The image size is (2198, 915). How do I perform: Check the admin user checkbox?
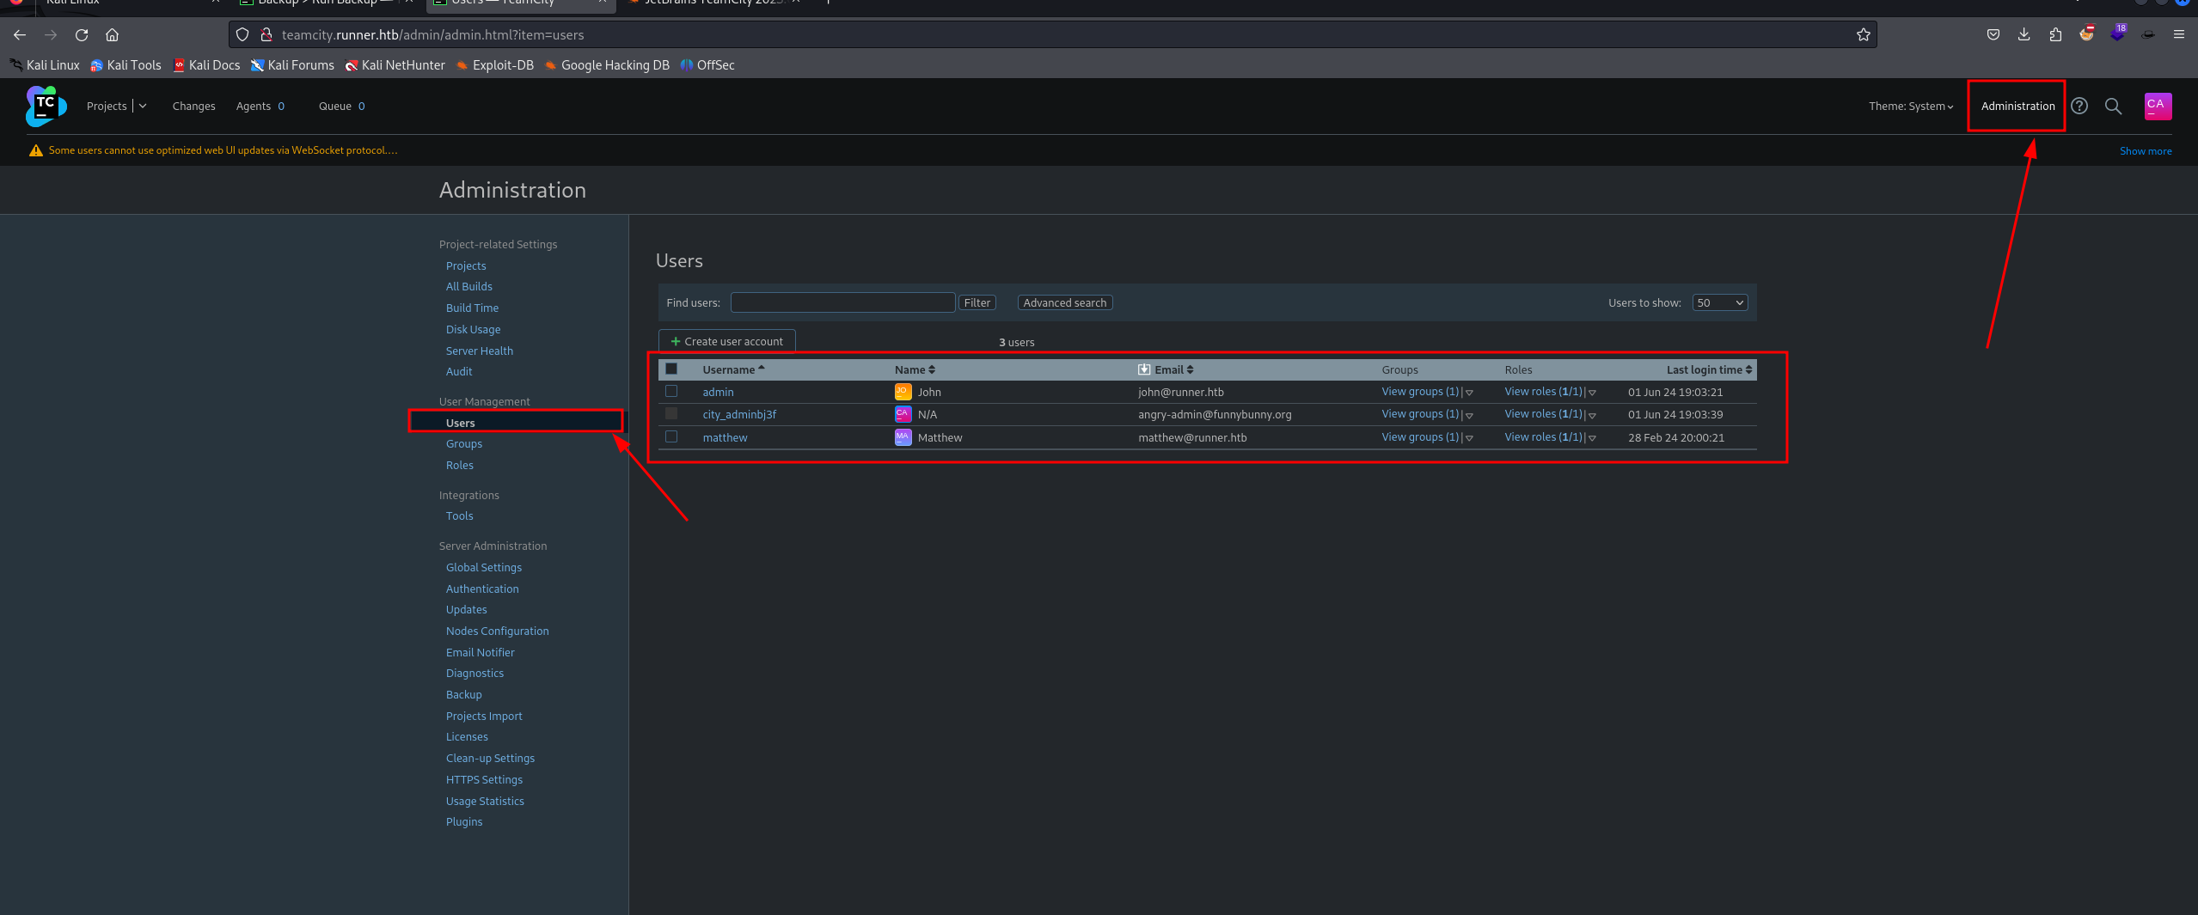(x=671, y=391)
